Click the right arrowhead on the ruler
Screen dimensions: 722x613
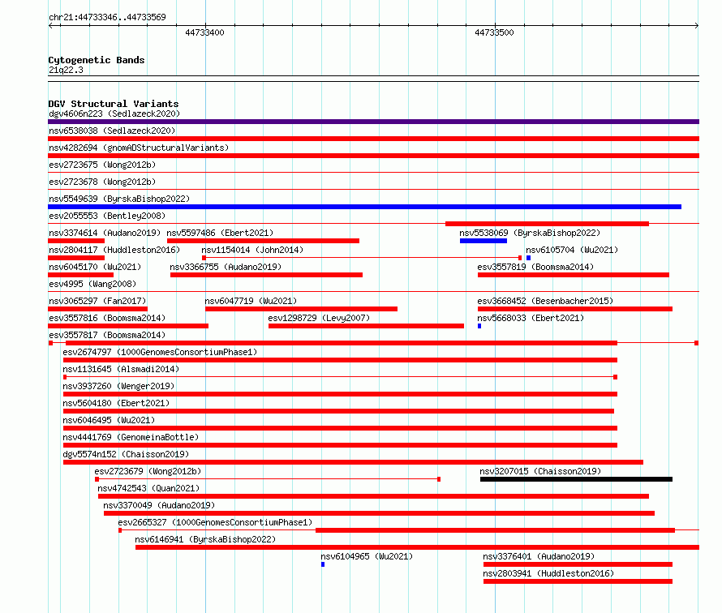[697, 26]
